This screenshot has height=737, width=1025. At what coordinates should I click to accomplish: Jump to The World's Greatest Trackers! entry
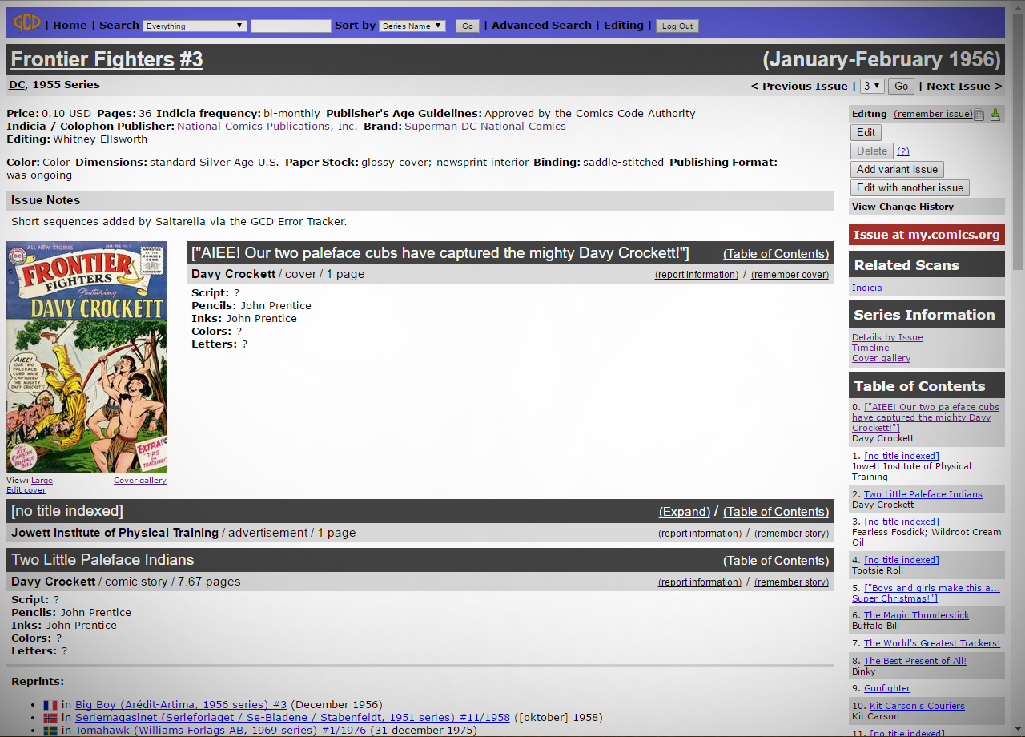click(x=932, y=643)
